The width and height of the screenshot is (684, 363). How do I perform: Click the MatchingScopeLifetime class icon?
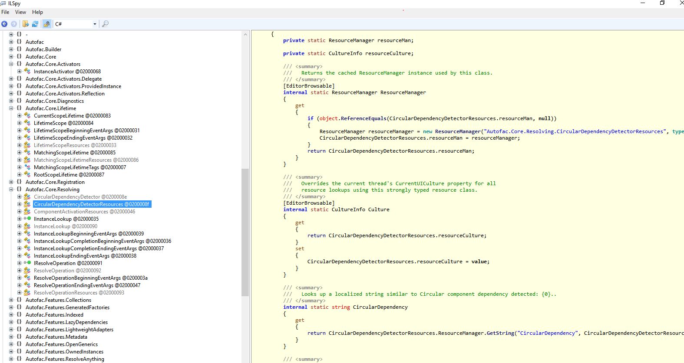click(x=27, y=153)
